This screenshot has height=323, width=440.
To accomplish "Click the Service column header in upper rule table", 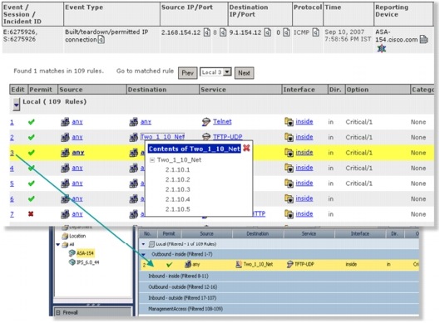I will point(240,90).
